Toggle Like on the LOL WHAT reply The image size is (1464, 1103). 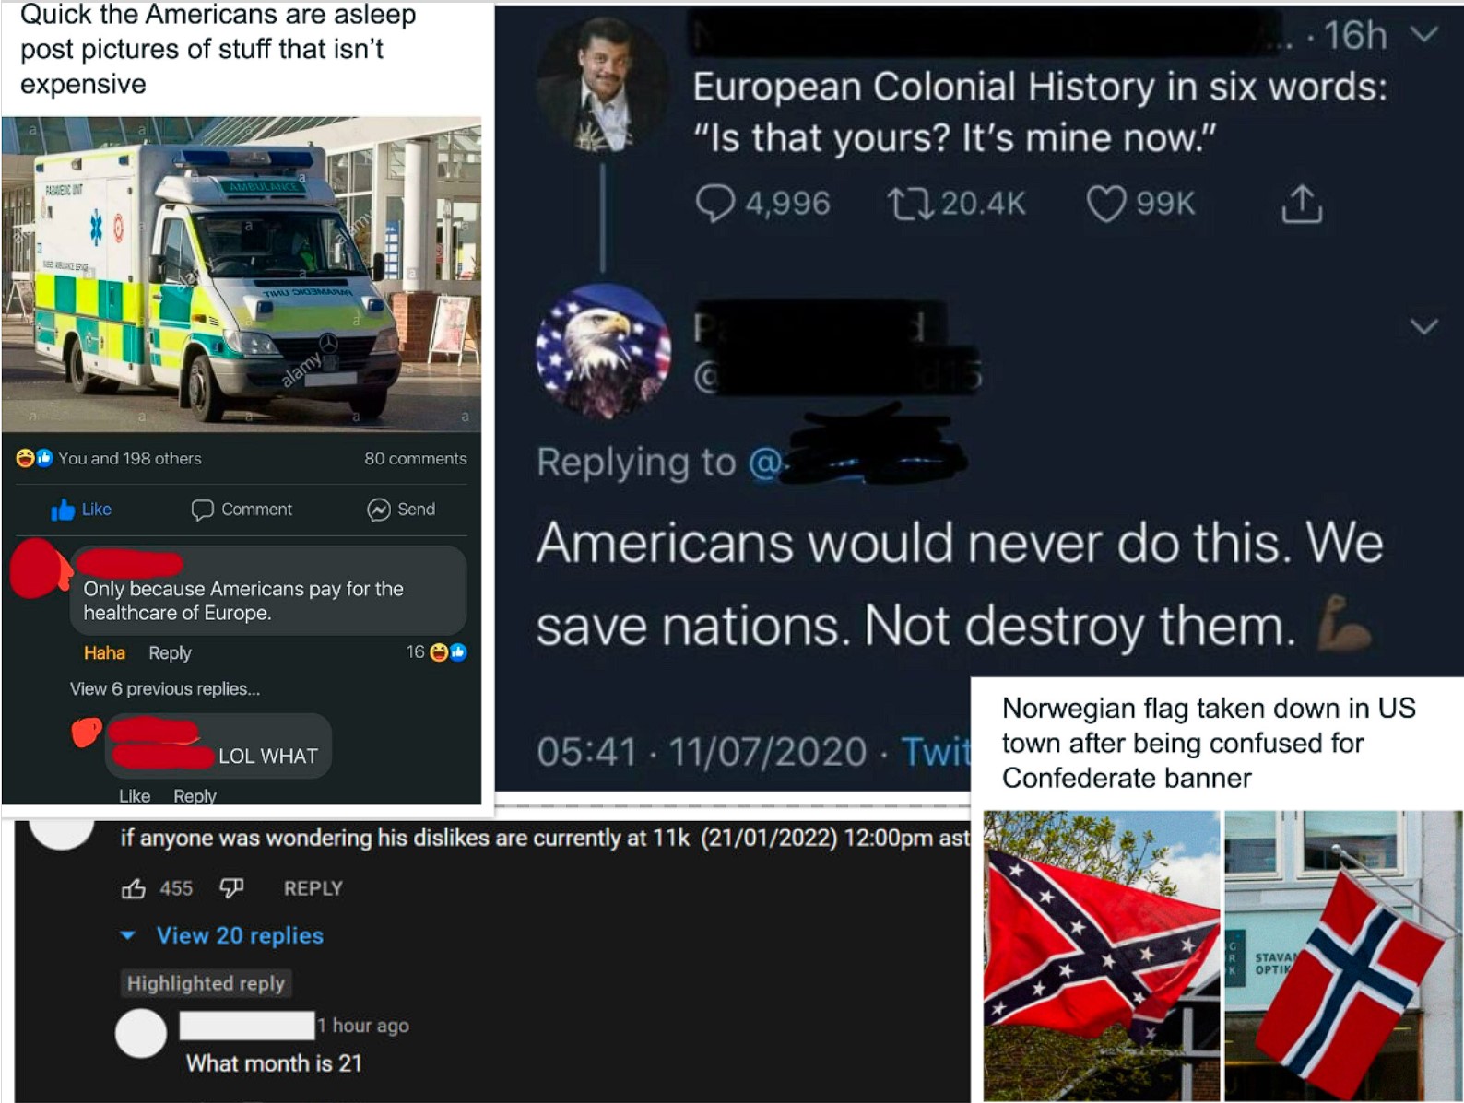(x=135, y=795)
